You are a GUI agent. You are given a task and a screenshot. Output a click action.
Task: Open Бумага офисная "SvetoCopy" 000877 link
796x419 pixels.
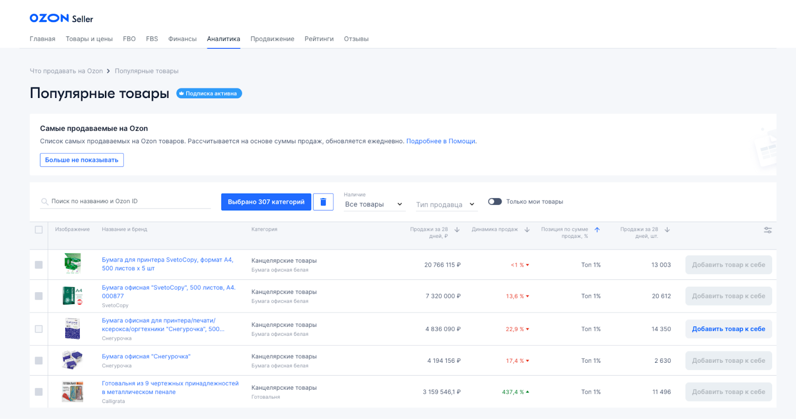[169, 292]
